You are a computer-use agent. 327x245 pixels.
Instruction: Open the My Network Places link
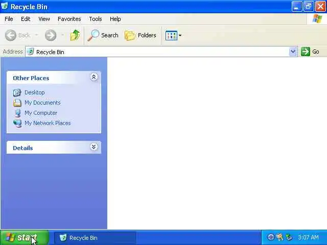pos(48,123)
